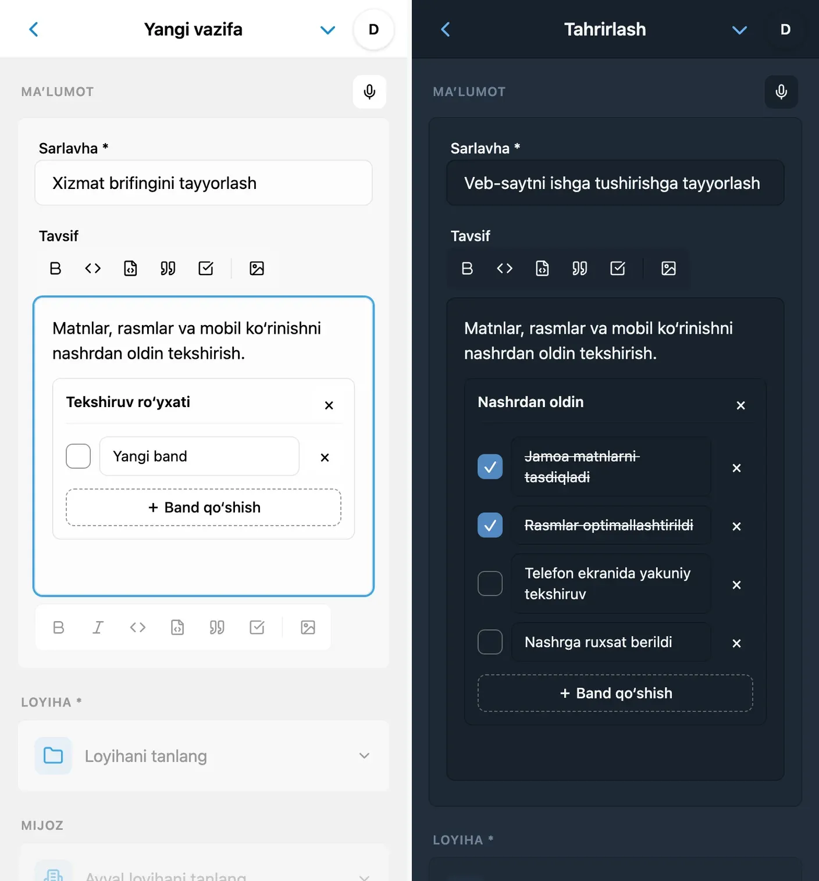Toggle bold in the dark Tavsif toolbar
The width and height of the screenshot is (819, 881).
[x=467, y=269]
